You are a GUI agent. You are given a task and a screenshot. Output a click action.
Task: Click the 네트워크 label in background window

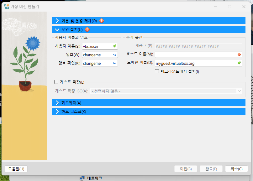click(x=95, y=178)
